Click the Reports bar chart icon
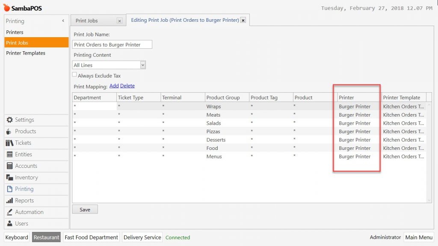Viewport: 438px width, 246px height. [x=10, y=201]
